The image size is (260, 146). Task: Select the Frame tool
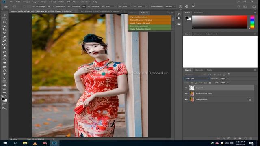tap(4, 33)
